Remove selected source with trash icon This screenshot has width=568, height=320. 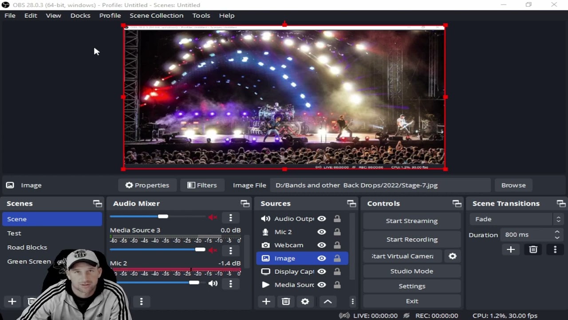click(286, 301)
